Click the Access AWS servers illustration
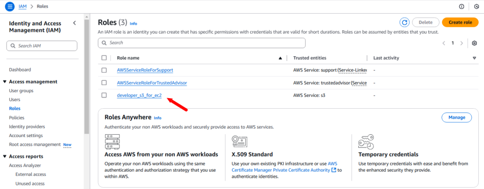Viewport: 484px width, 189px height. coord(112,142)
